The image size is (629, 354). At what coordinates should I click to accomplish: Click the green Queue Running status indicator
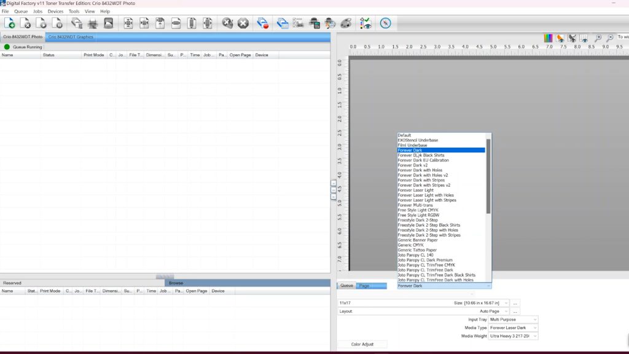tap(7, 47)
